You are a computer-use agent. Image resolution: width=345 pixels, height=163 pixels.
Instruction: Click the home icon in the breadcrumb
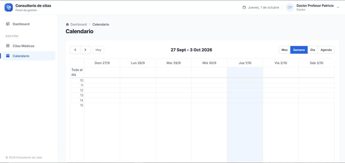(x=67, y=24)
